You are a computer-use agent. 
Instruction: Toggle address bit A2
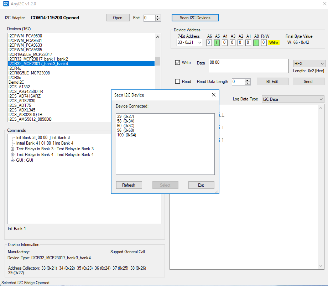click(x=240, y=42)
